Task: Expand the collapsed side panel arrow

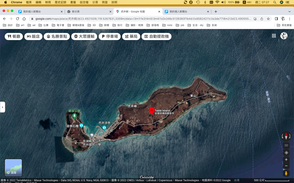Action: point(3,107)
